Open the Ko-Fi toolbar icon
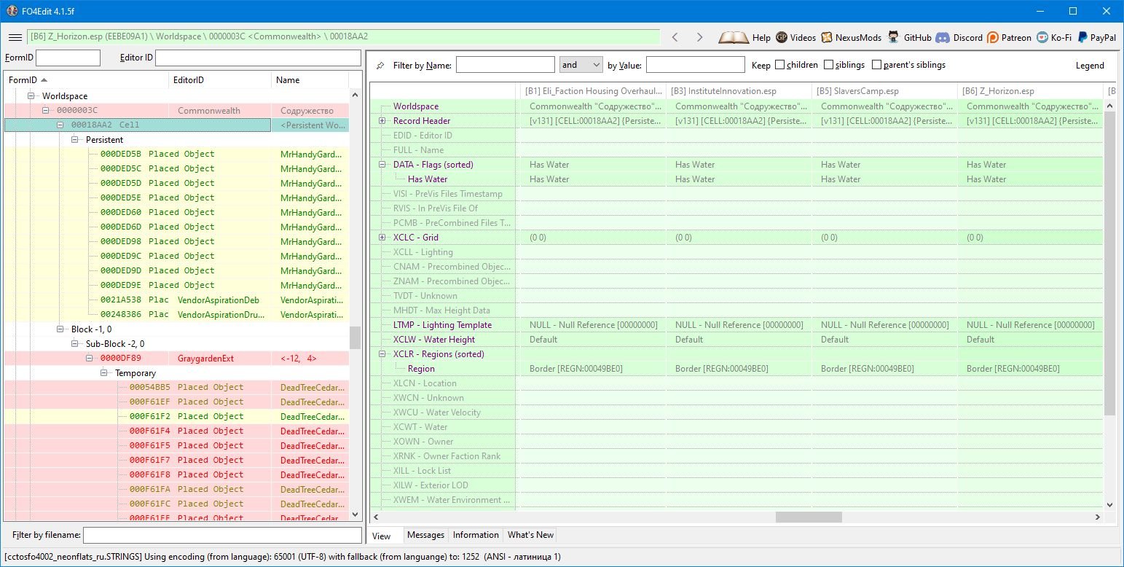This screenshot has height=567, width=1124. pyautogui.click(x=1043, y=37)
